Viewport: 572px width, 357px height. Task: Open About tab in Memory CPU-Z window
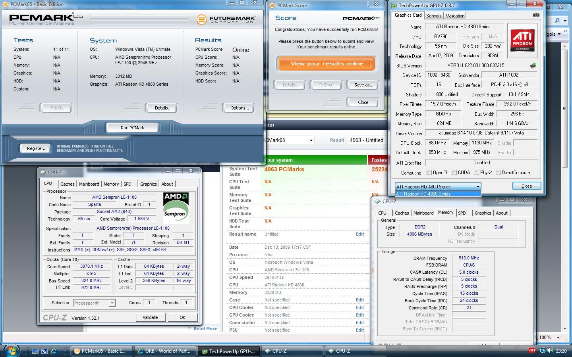coord(502,213)
